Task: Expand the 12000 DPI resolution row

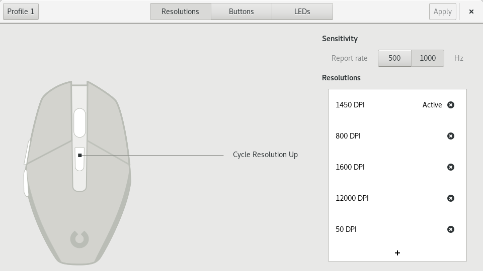Action: pos(382,198)
